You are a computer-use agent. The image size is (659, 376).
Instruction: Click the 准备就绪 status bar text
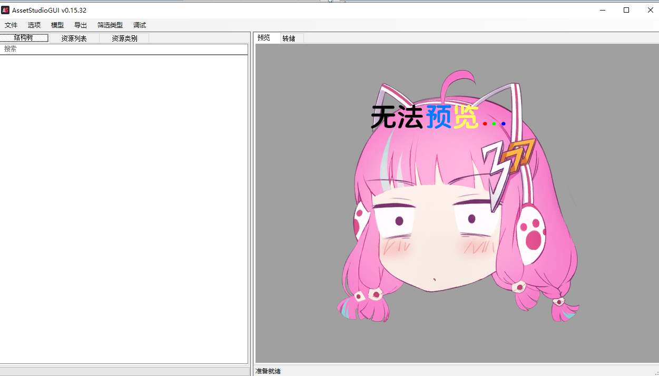268,371
